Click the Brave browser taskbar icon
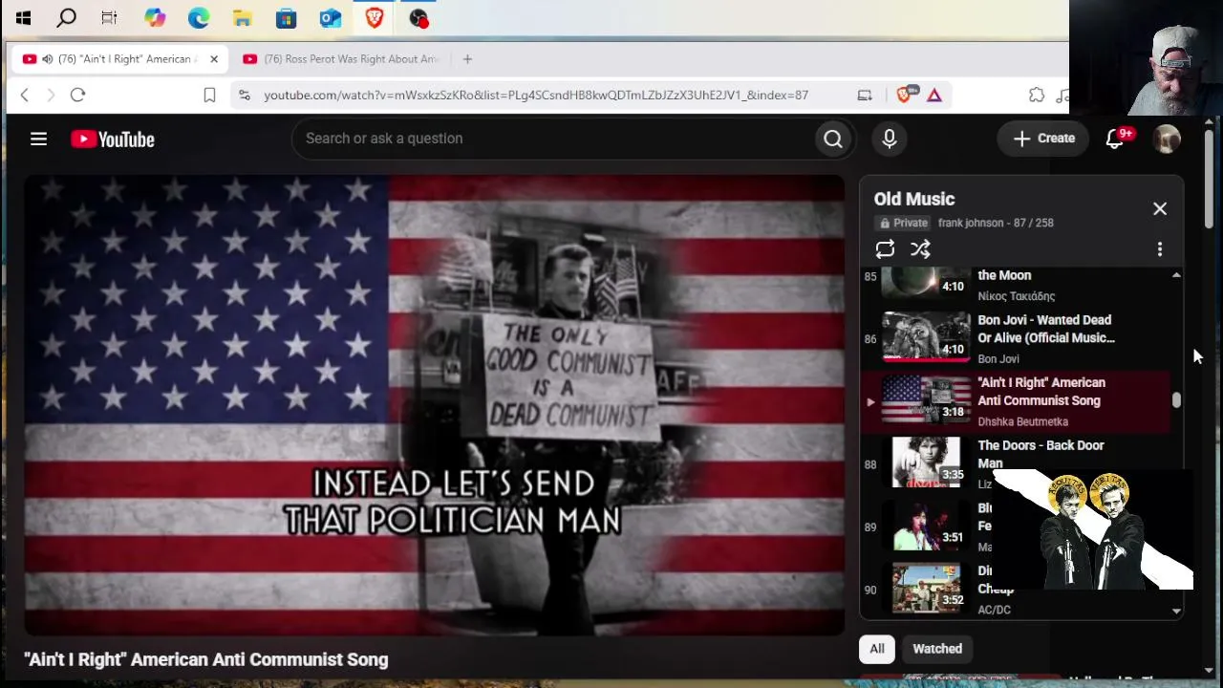 (x=375, y=17)
